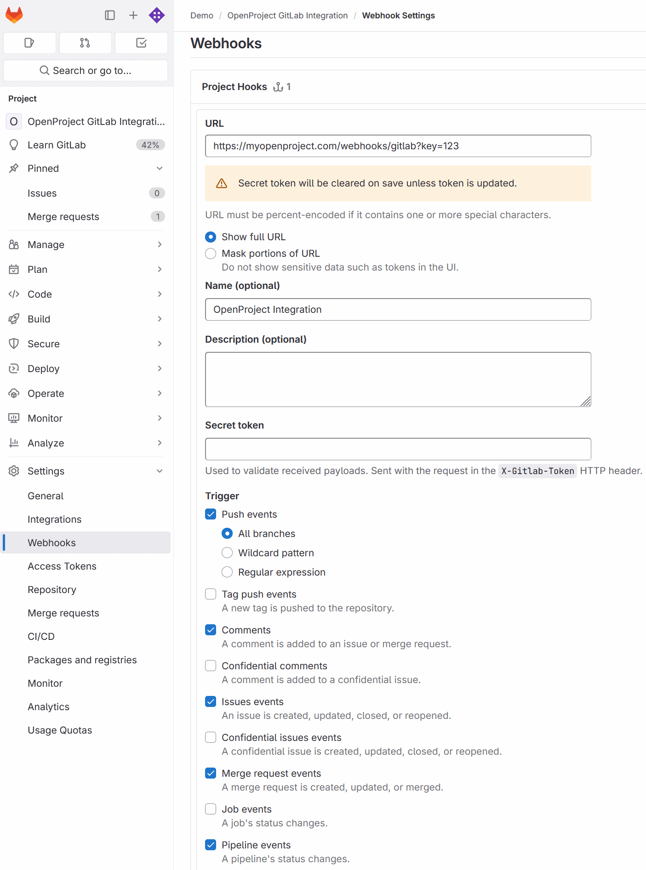Viewport: 646px width, 870px height.
Task: Disable the Comments trigger
Action: [210, 630]
